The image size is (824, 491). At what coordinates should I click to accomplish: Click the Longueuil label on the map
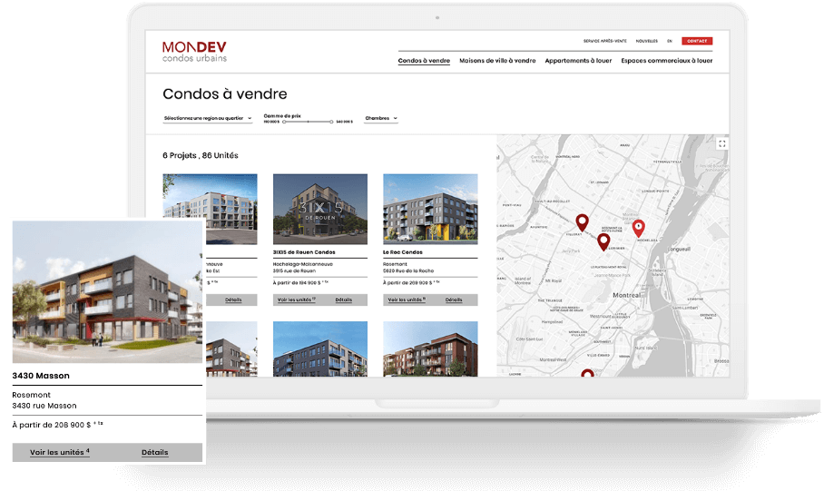click(x=679, y=249)
